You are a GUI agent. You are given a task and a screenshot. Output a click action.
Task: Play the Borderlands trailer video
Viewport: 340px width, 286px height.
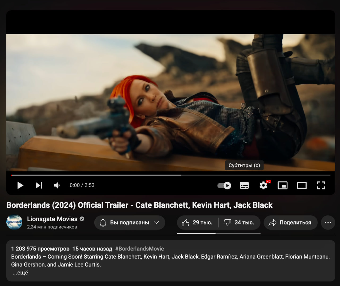(20, 185)
